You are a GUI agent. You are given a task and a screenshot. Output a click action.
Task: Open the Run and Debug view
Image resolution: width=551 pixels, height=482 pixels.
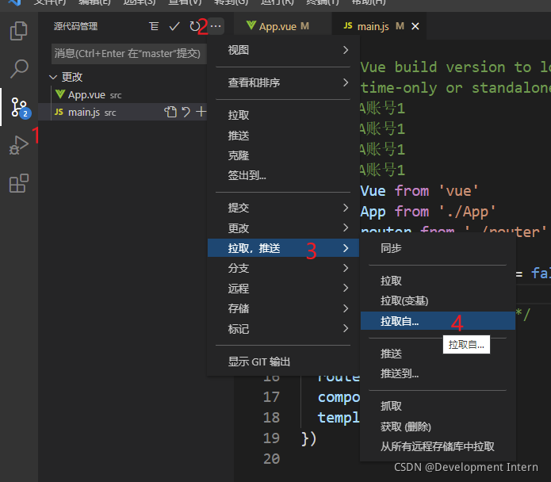(18, 145)
